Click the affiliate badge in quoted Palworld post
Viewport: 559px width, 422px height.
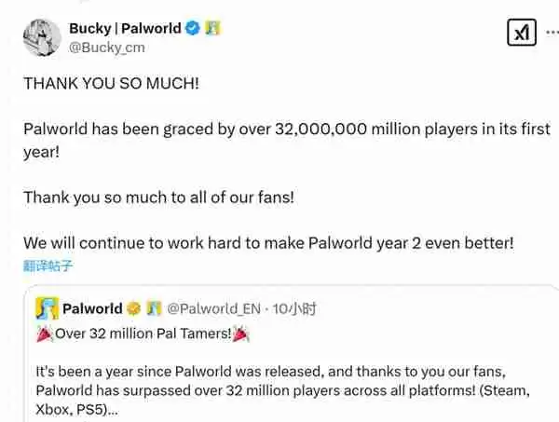point(155,307)
